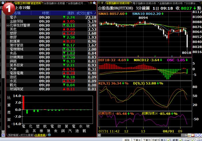Image resolution: width=202 pixels, height=141 pixels.
Task: Select the 比重差圖 bottom tab
Action: (x=40, y=135)
